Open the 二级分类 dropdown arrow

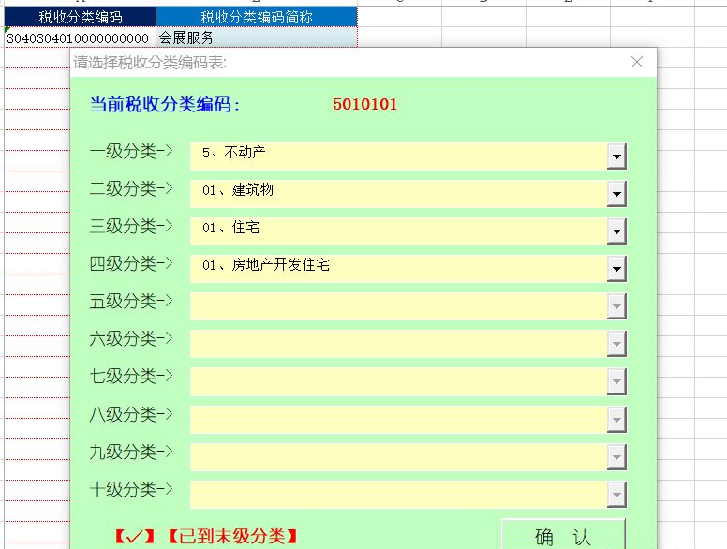tap(616, 194)
